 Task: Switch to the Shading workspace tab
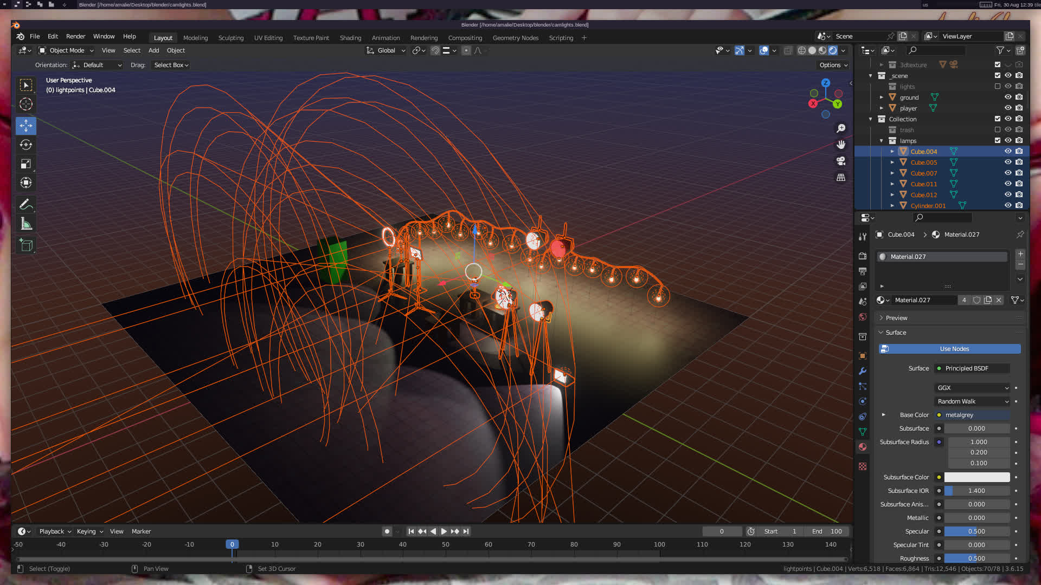(350, 38)
